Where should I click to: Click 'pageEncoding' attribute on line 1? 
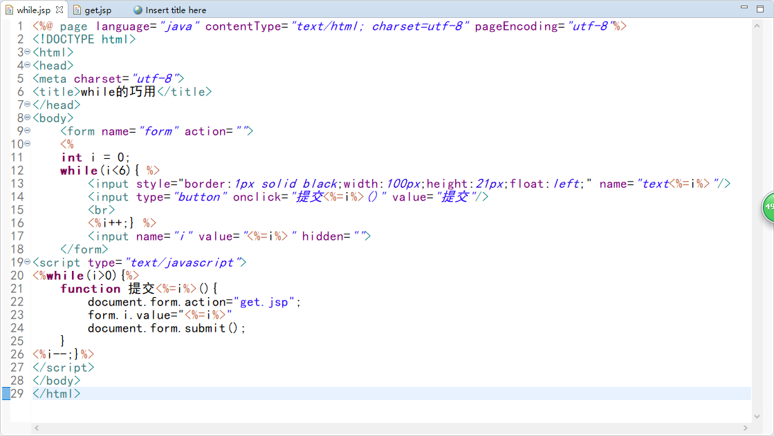[516, 26]
